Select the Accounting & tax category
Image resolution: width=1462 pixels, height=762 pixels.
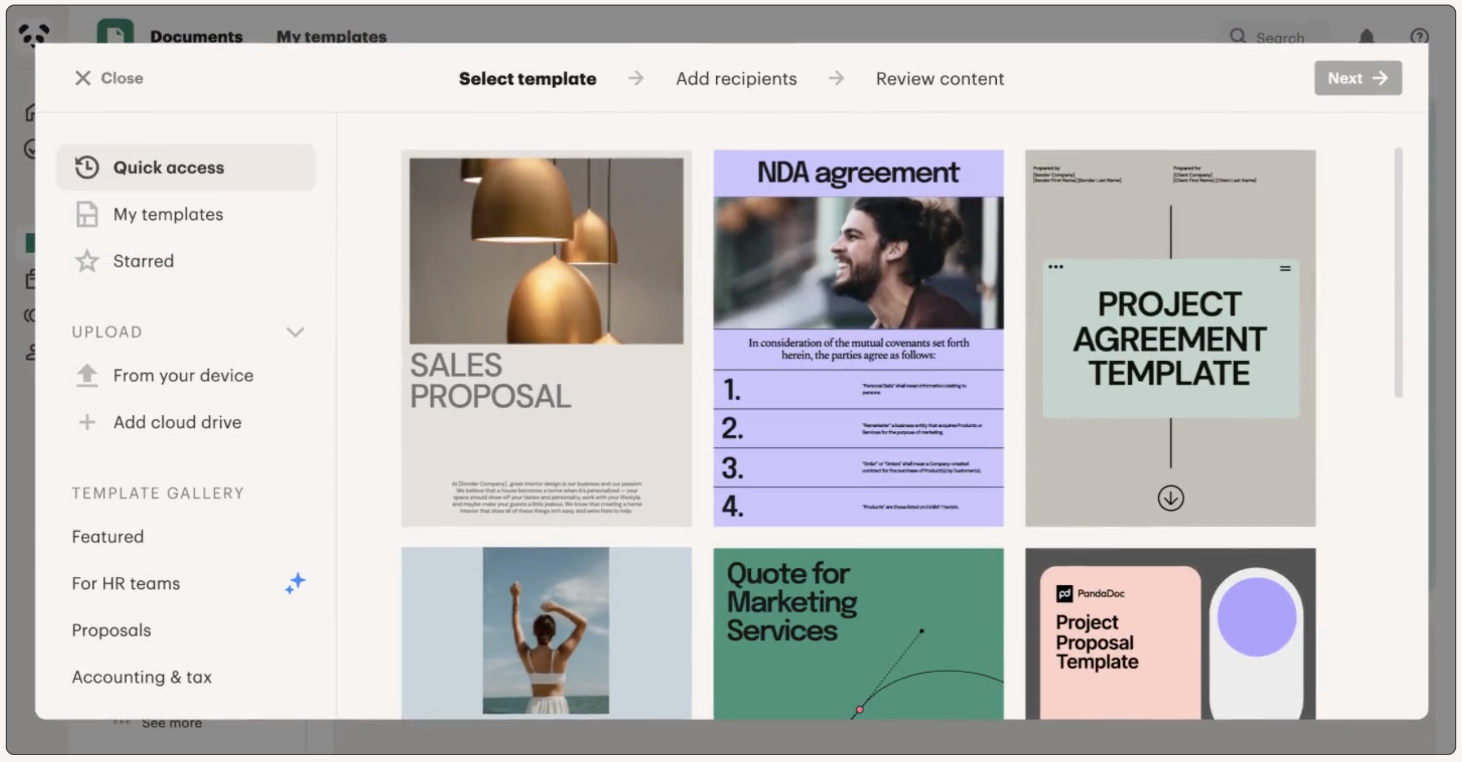tap(141, 676)
